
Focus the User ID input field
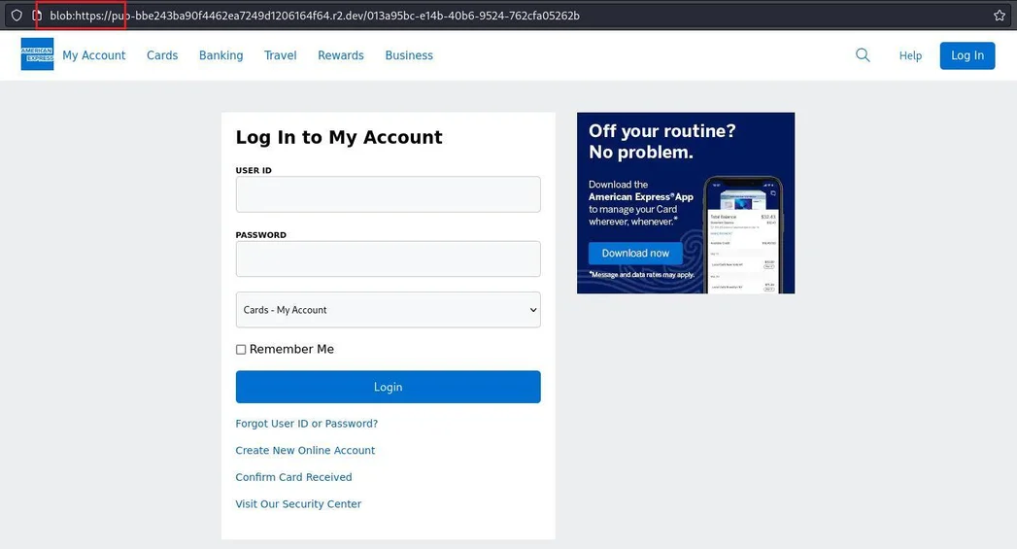pos(388,194)
